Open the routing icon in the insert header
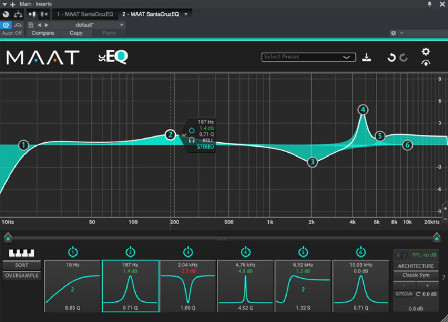Image resolution: width=448 pixels, height=322 pixels. [x=18, y=14]
